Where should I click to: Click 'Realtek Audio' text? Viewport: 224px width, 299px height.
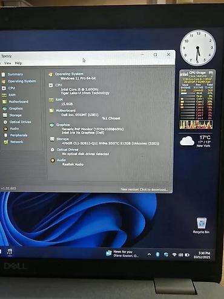click(x=73, y=164)
